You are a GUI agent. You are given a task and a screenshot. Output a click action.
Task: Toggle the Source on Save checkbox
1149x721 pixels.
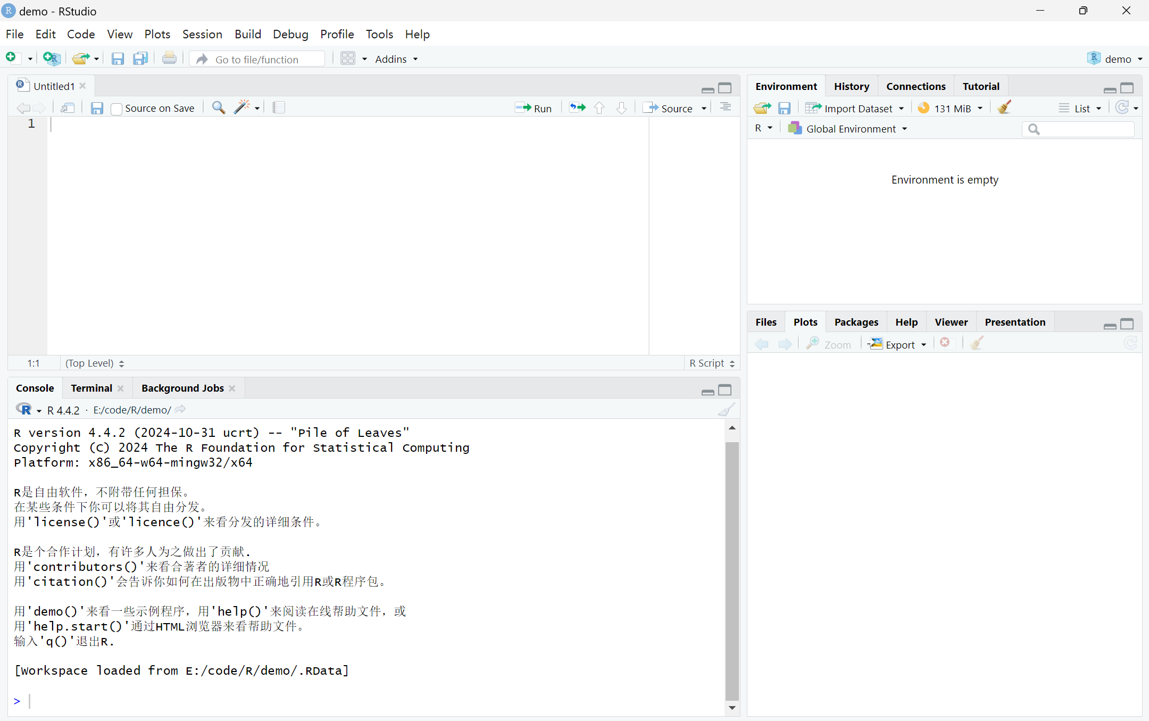point(116,109)
